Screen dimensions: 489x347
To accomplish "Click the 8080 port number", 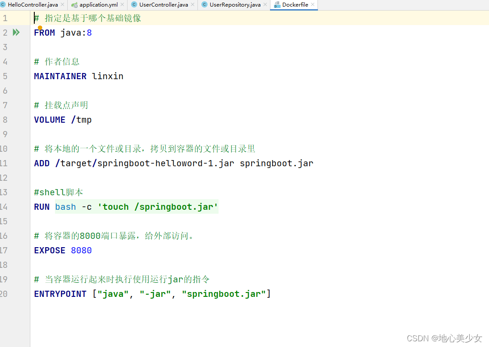I will [x=81, y=251].
